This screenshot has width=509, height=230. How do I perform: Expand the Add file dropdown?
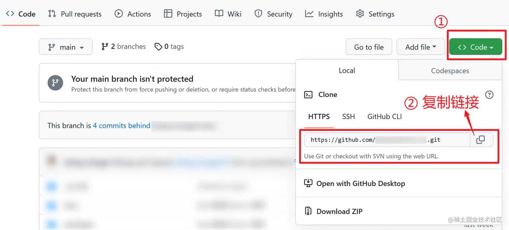click(420, 47)
